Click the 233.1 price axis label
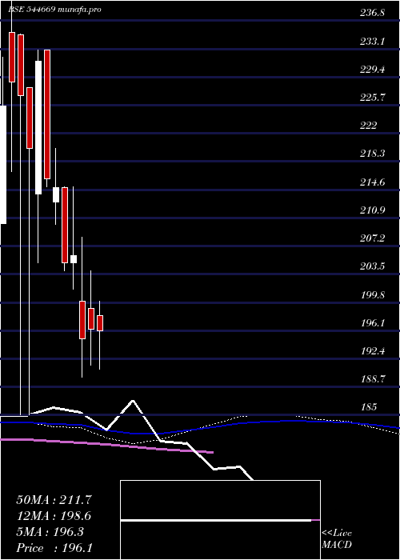 tap(372, 42)
